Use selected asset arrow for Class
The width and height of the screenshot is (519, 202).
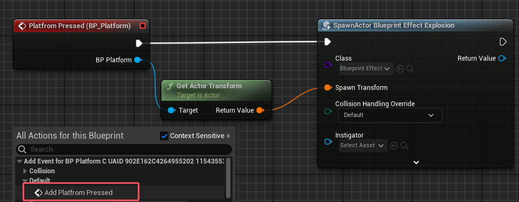point(400,69)
